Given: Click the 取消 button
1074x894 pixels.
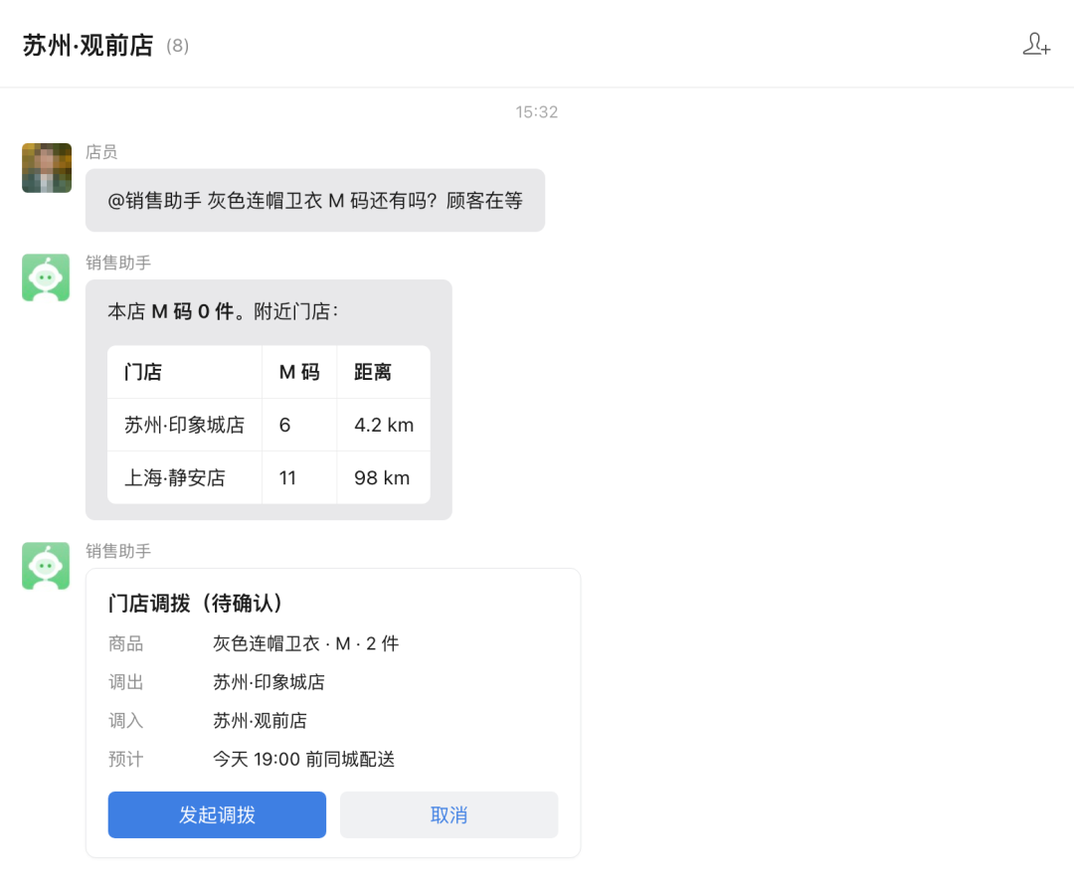Looking at the screenshot, I should 449,814.
